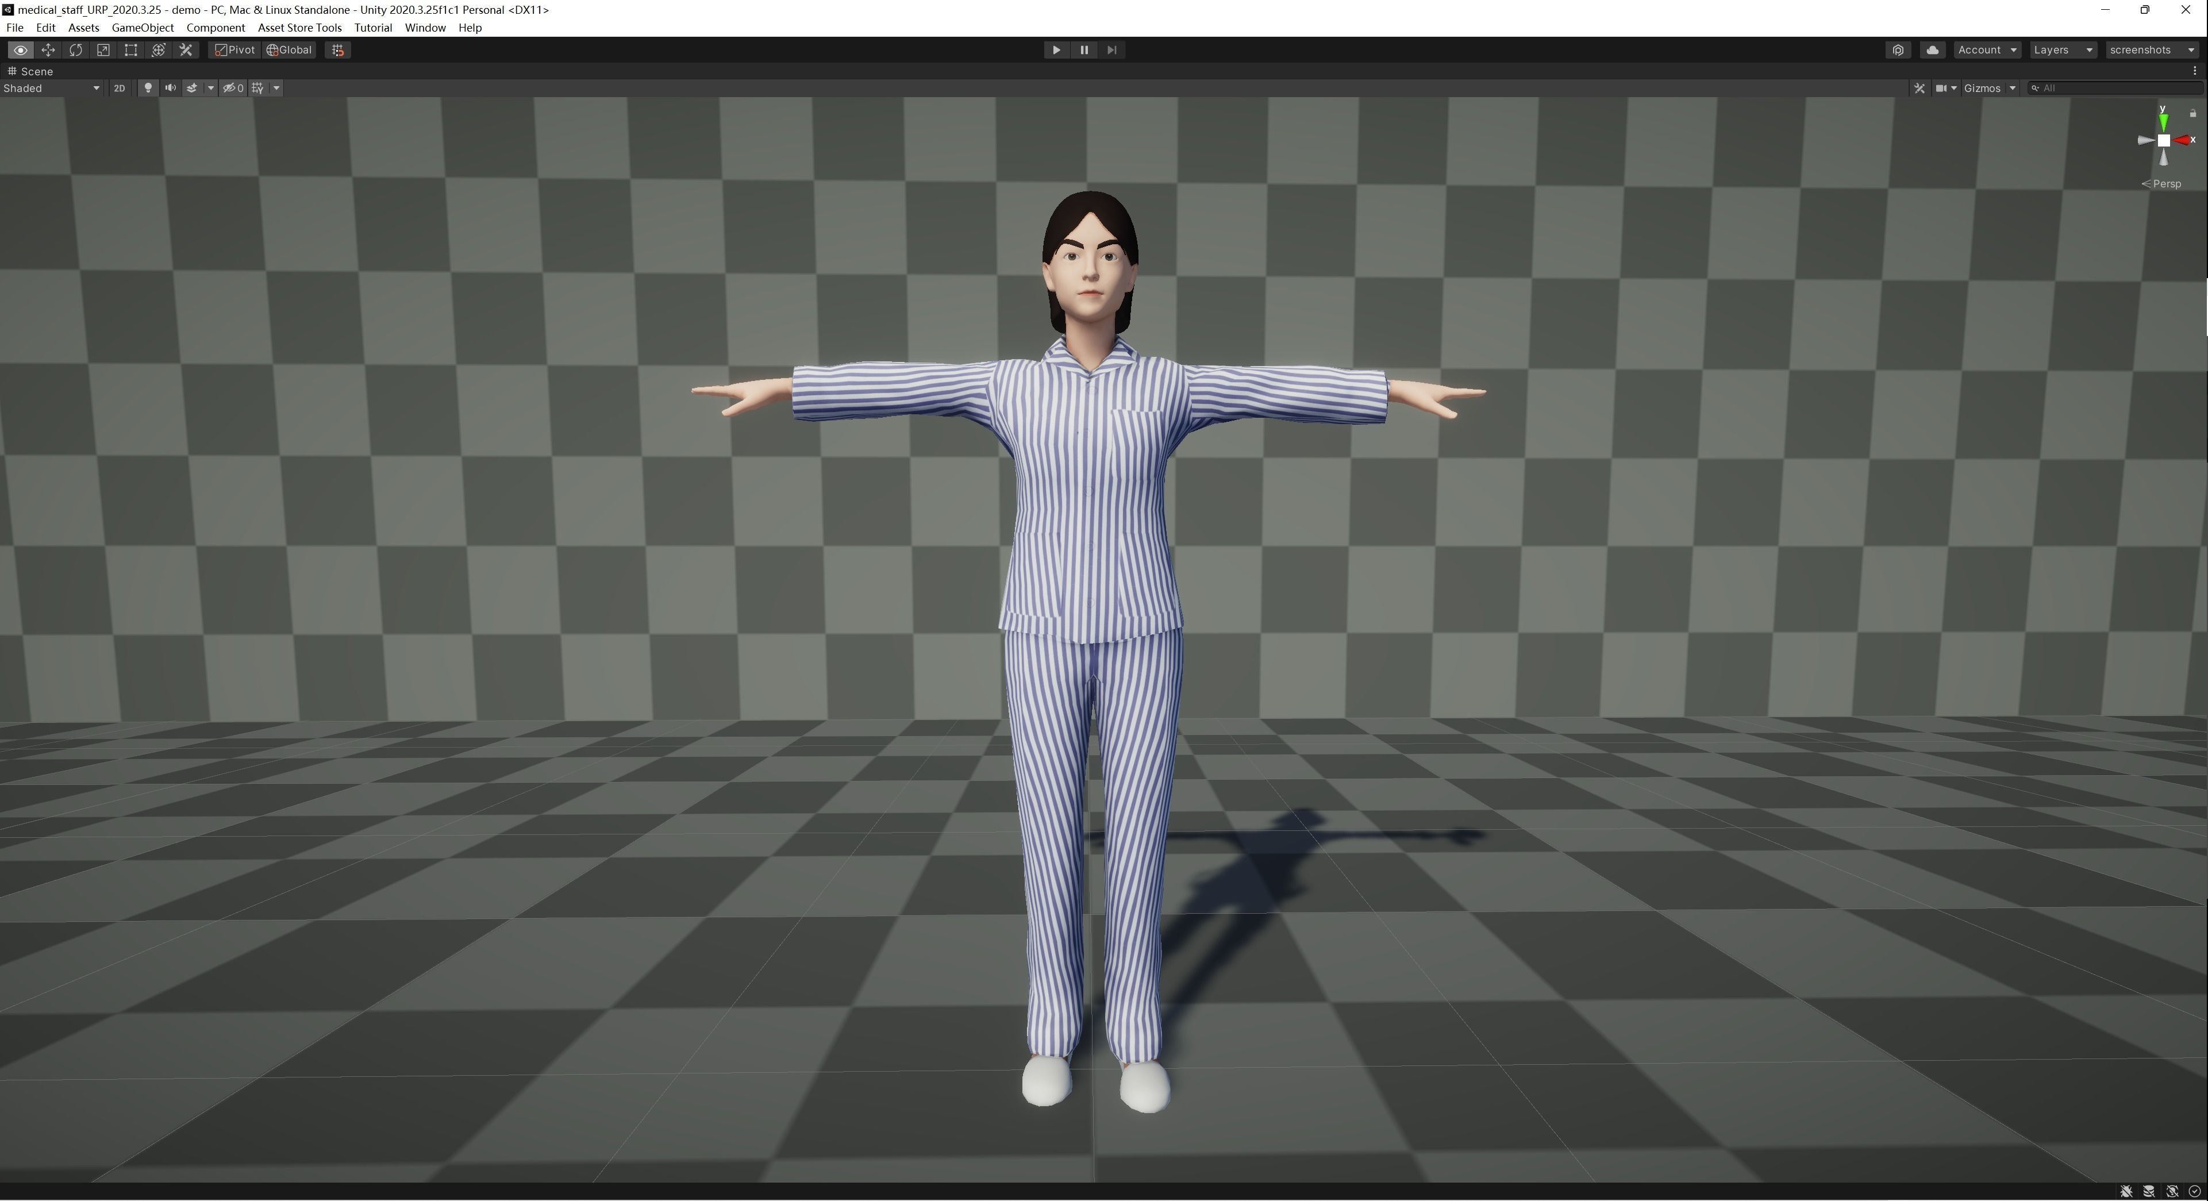Select the Scene tab

pyautogui.click(x=31, y=71)
